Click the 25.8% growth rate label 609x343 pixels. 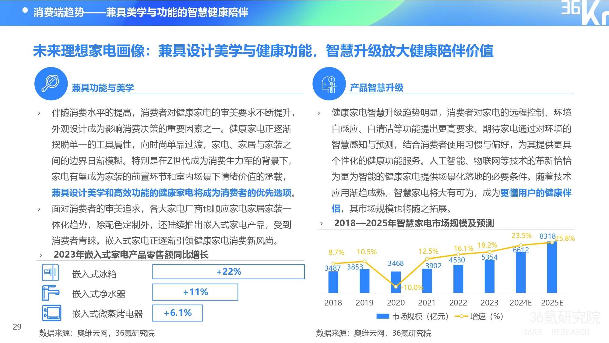point(565,238)
